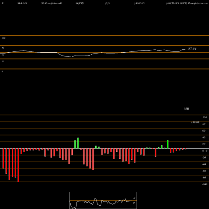Click the 0 level label on RSI panel

point(2,71)
